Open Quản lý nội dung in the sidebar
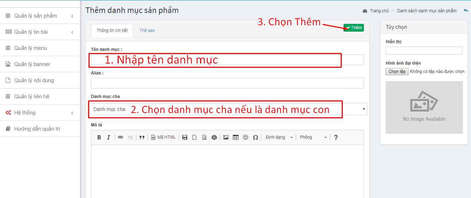The width and height of the screenshot is (471, 198). point(40,80)
